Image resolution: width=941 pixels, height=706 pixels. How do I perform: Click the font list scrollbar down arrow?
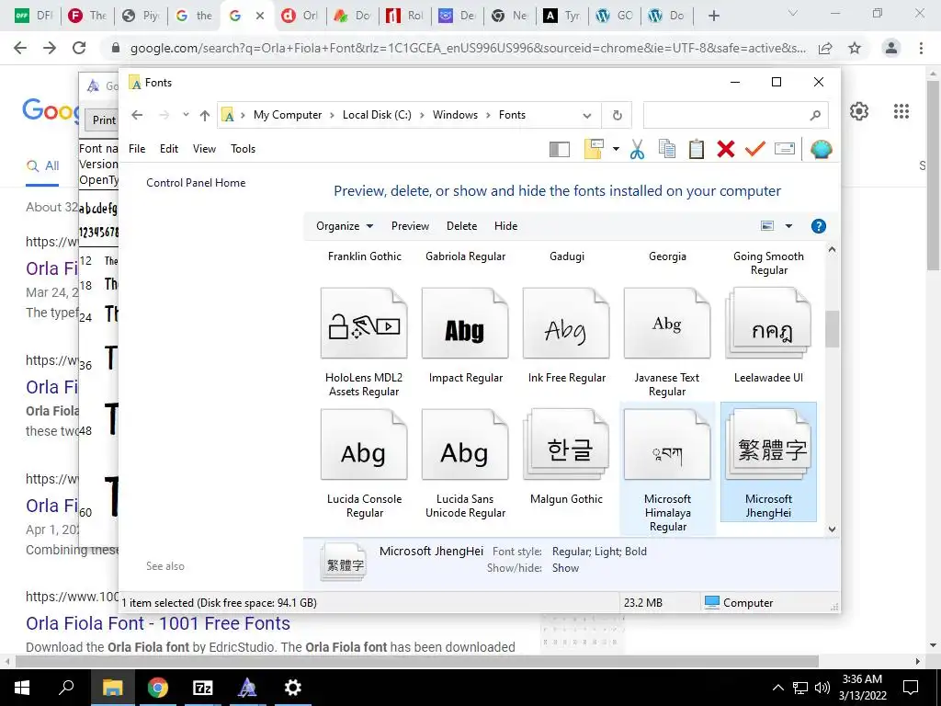832,529
